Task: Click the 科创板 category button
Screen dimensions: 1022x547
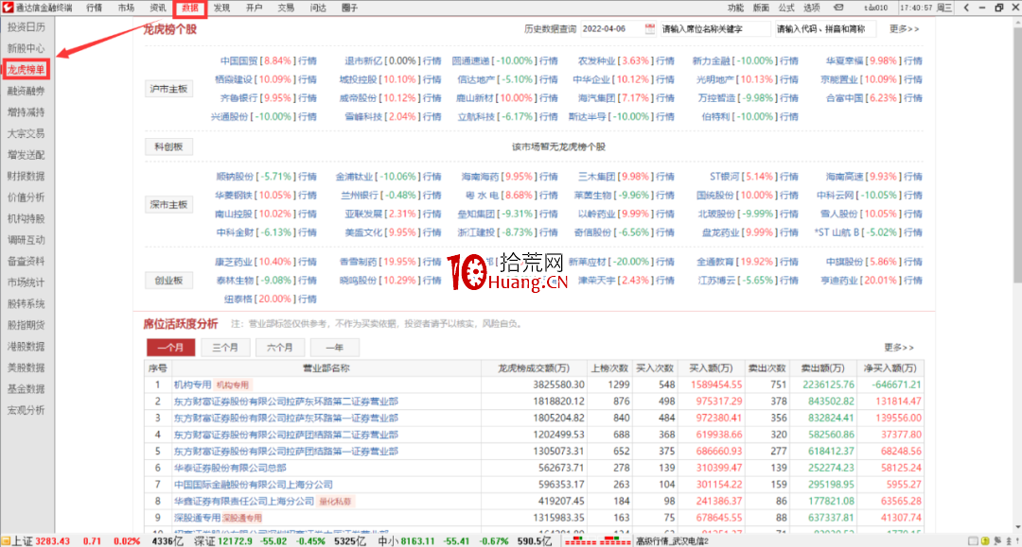Action: [x=168, y=147]
